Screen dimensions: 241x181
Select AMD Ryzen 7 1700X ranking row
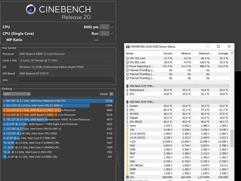pyautogui.click(x=58, y=124)
